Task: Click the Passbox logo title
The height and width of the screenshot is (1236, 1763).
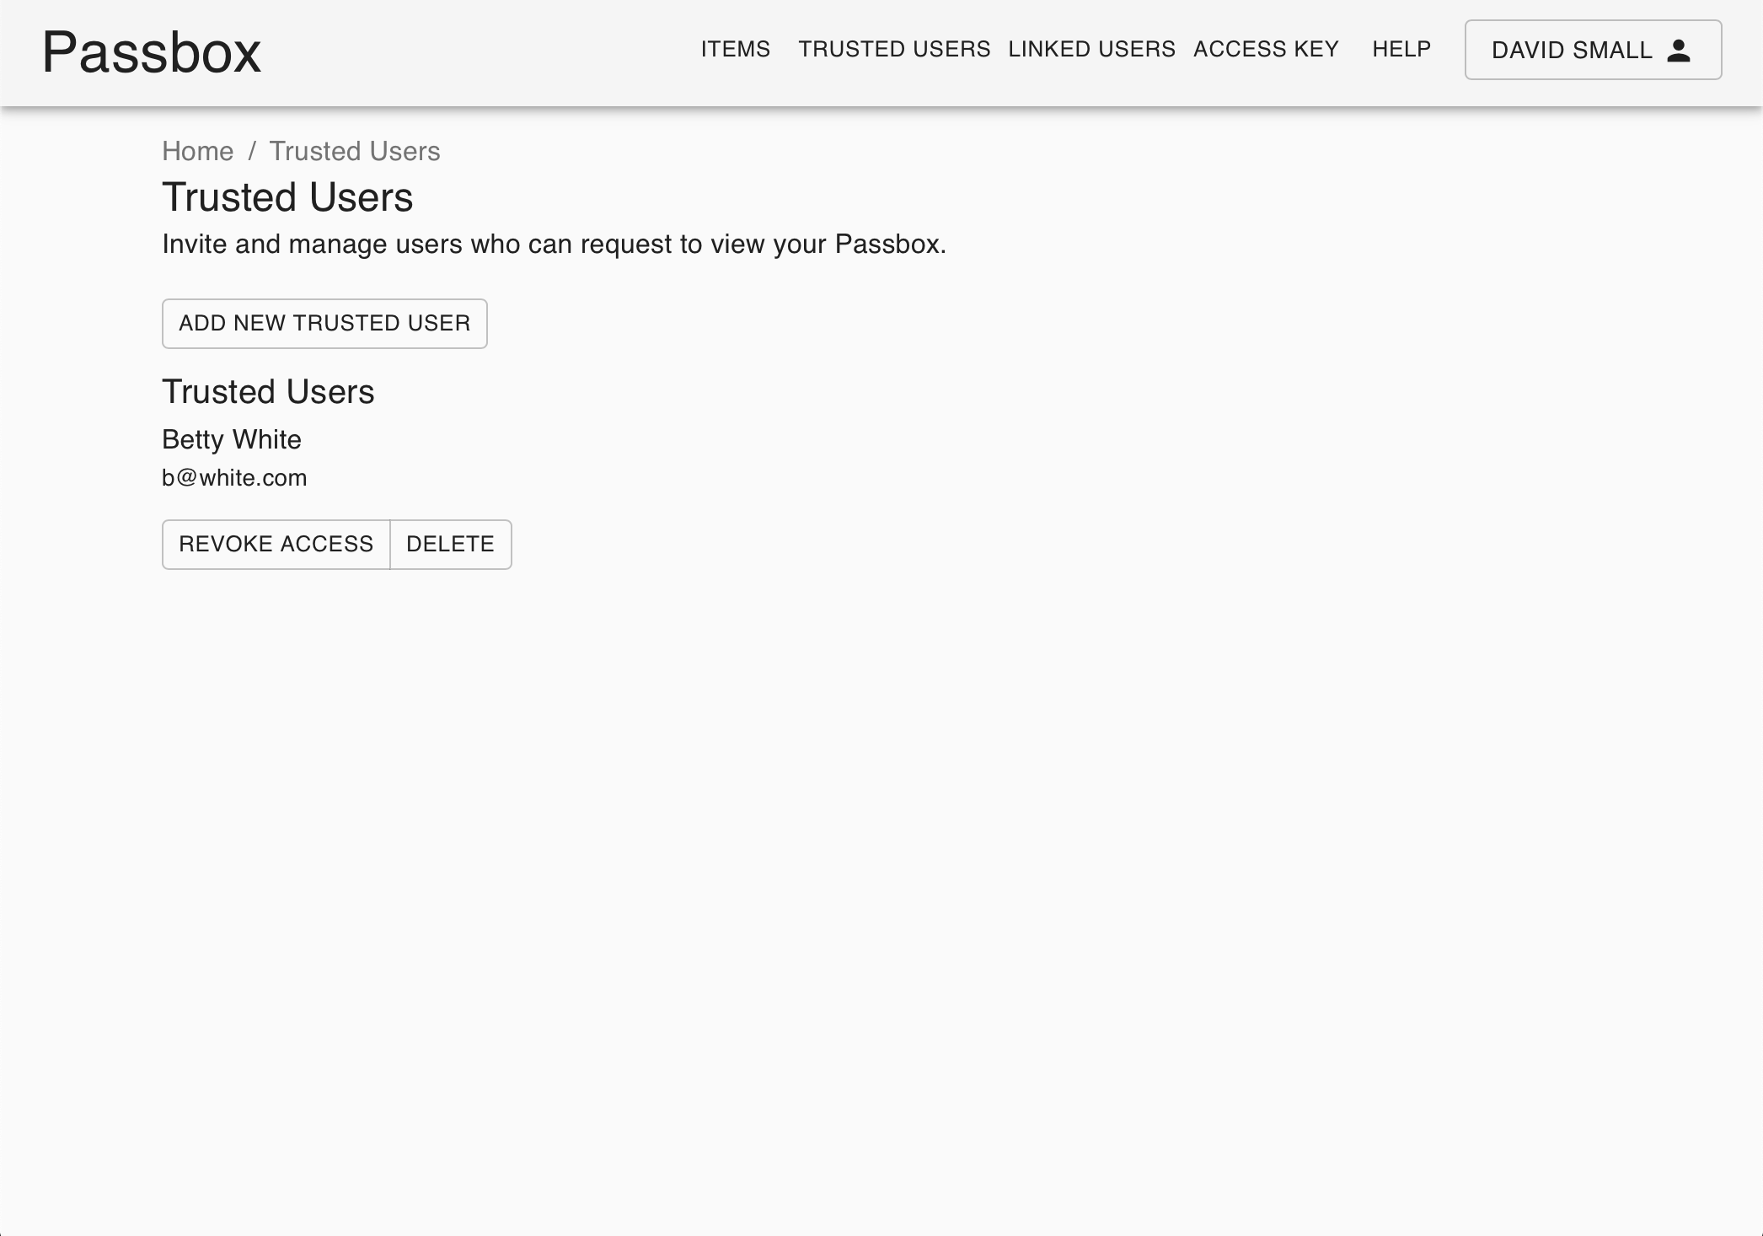Action: (152, 52)
